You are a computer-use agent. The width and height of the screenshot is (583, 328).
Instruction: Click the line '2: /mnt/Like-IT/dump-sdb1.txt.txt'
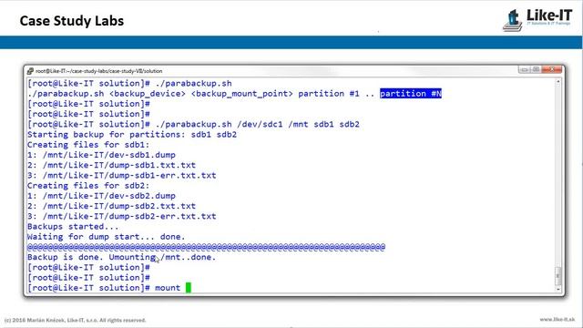[111, 165]
